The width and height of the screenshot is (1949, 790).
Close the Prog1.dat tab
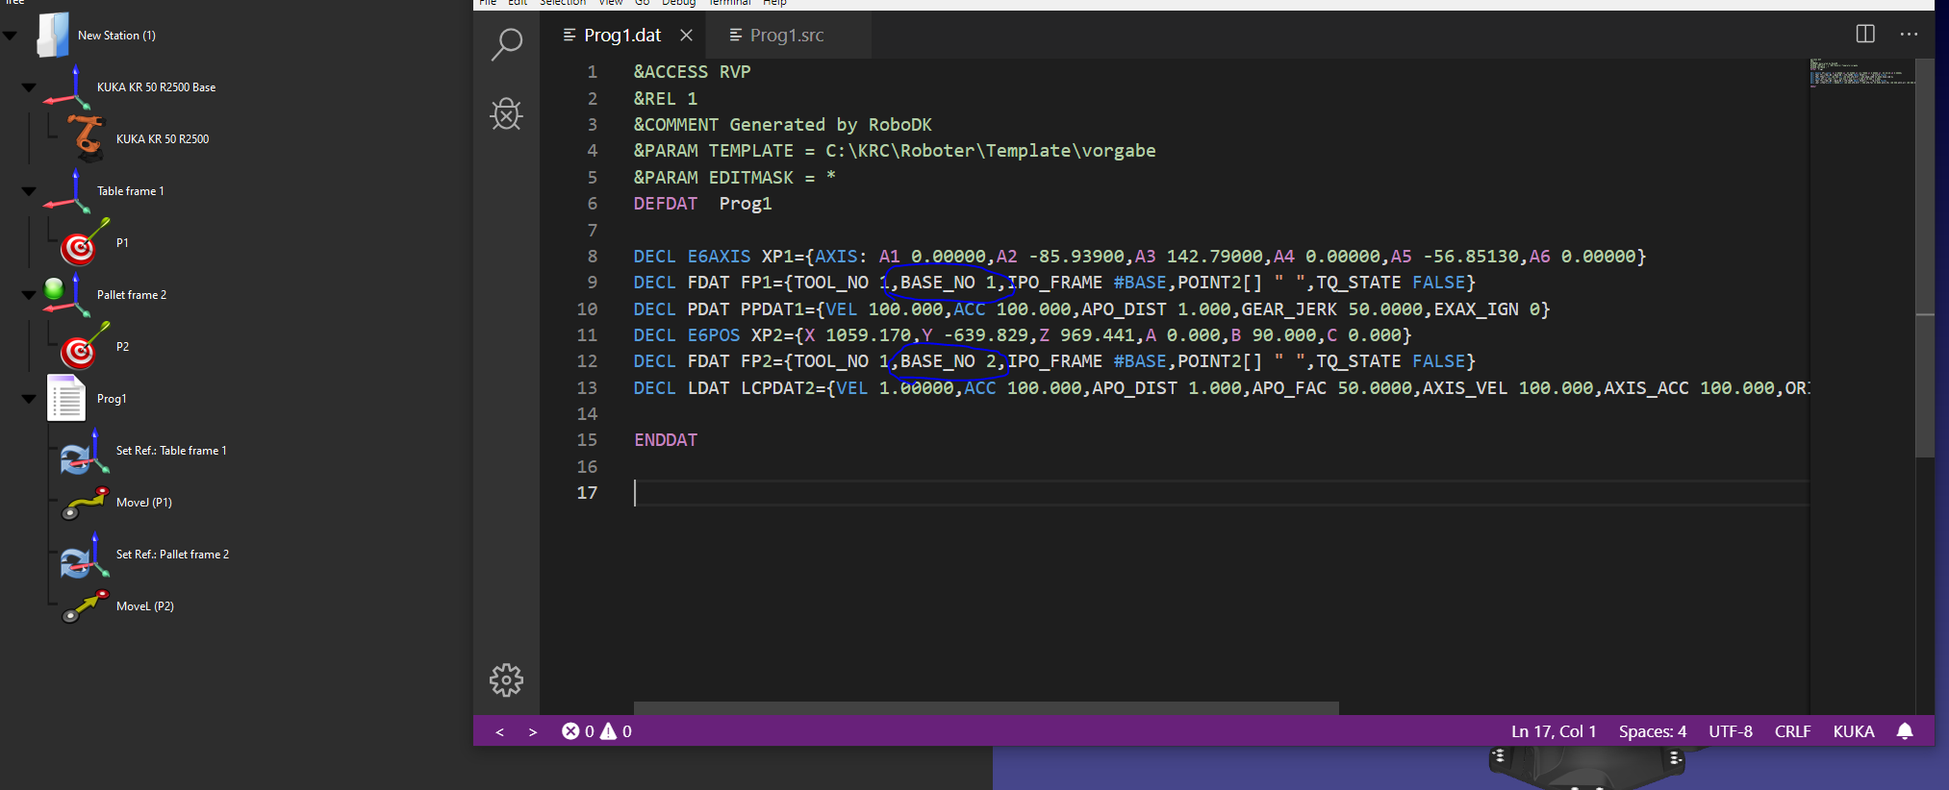pyautogui.click(x=686, y=36)
